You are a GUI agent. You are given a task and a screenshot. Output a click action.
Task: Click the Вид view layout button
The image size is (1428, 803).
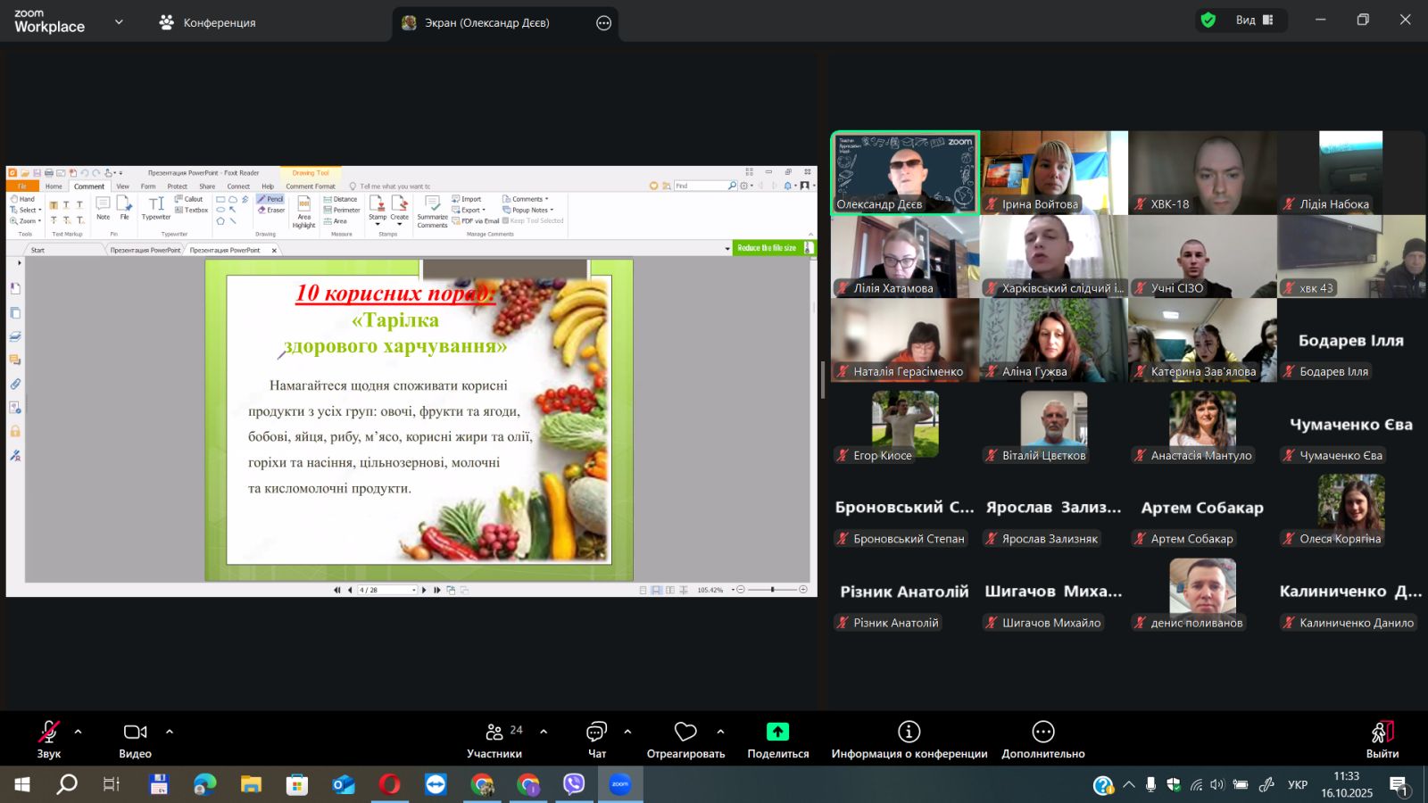tap(1254, 21)
